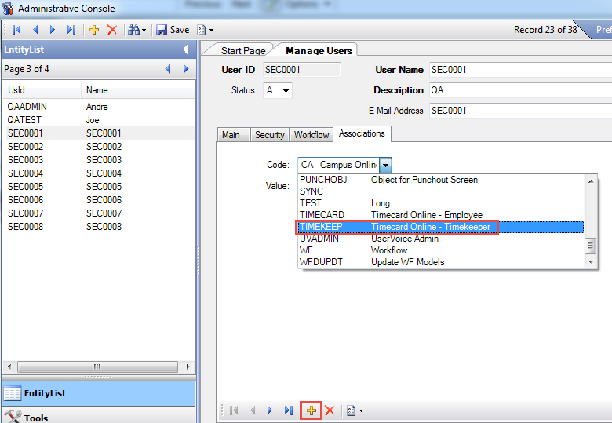Click the binoculars search icon
Viewport: 612px width, 423px height.
click(x=133, y=30)
